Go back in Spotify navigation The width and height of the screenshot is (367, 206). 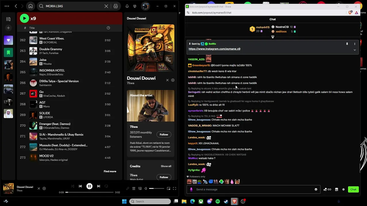tap(16, 6)
